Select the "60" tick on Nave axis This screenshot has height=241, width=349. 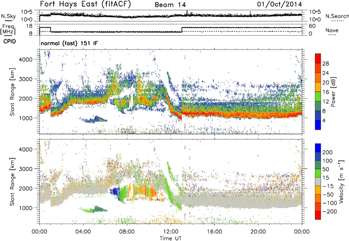[x=312, y=26]
